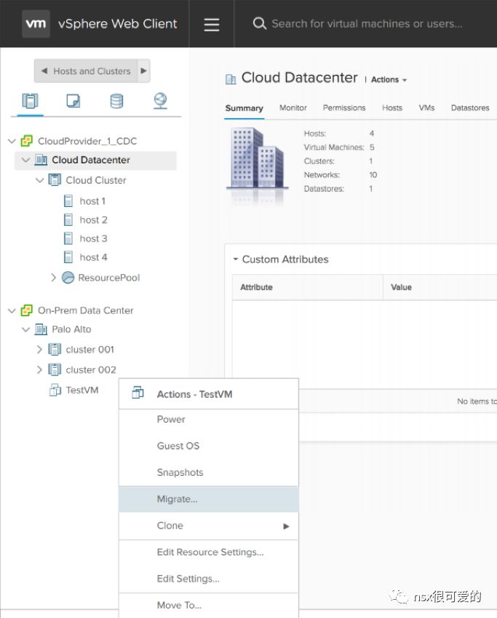Open the hamburger navigation menu

coord(212,25)
